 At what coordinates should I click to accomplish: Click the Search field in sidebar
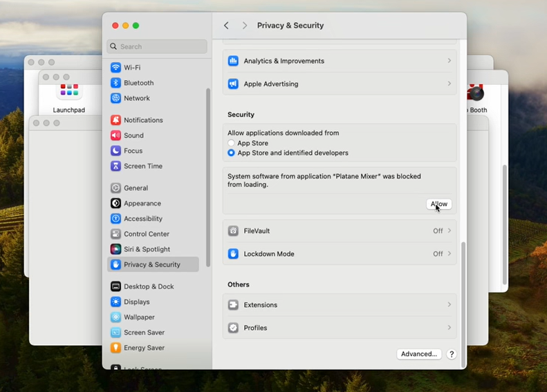[x=157, y=47]
